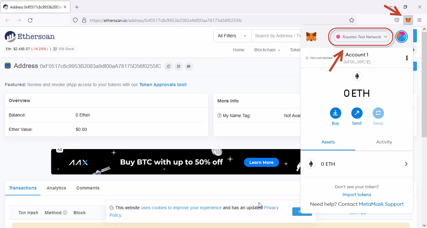Click the Import tokens link
The height and width of the screenshot is (228, 427).
357,194
